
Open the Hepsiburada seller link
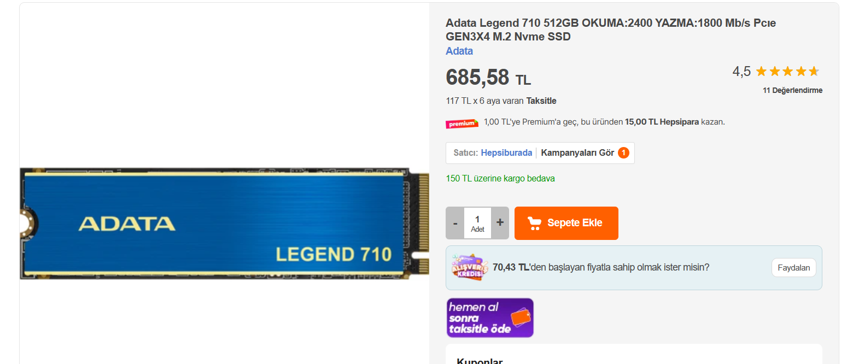pos(506,153)
